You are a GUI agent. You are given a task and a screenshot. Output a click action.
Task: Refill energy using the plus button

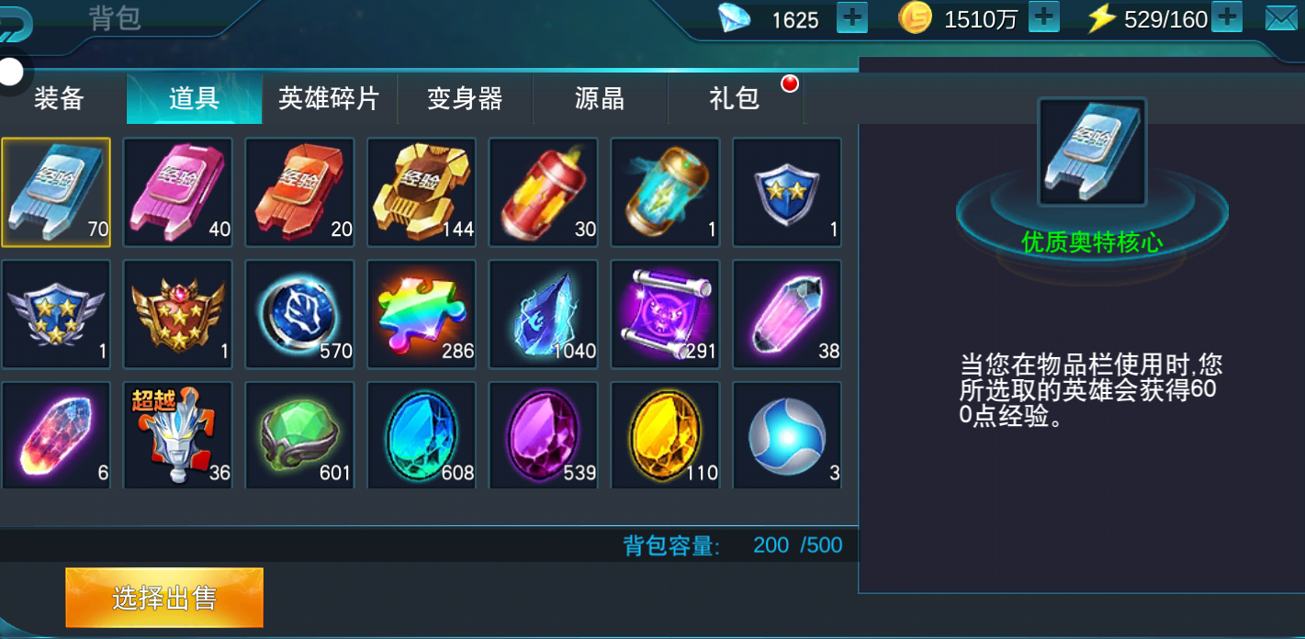(1227, 17)
